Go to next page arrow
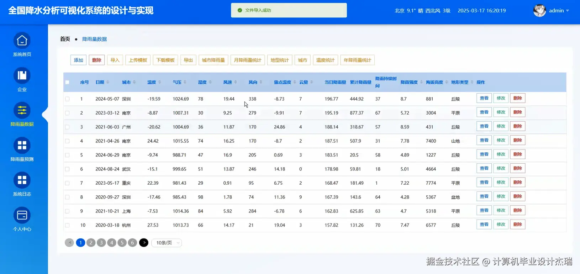 [x=144, y=243]
